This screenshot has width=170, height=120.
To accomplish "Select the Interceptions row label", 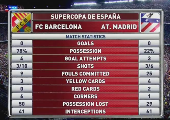I will click(x=85, y=112).
